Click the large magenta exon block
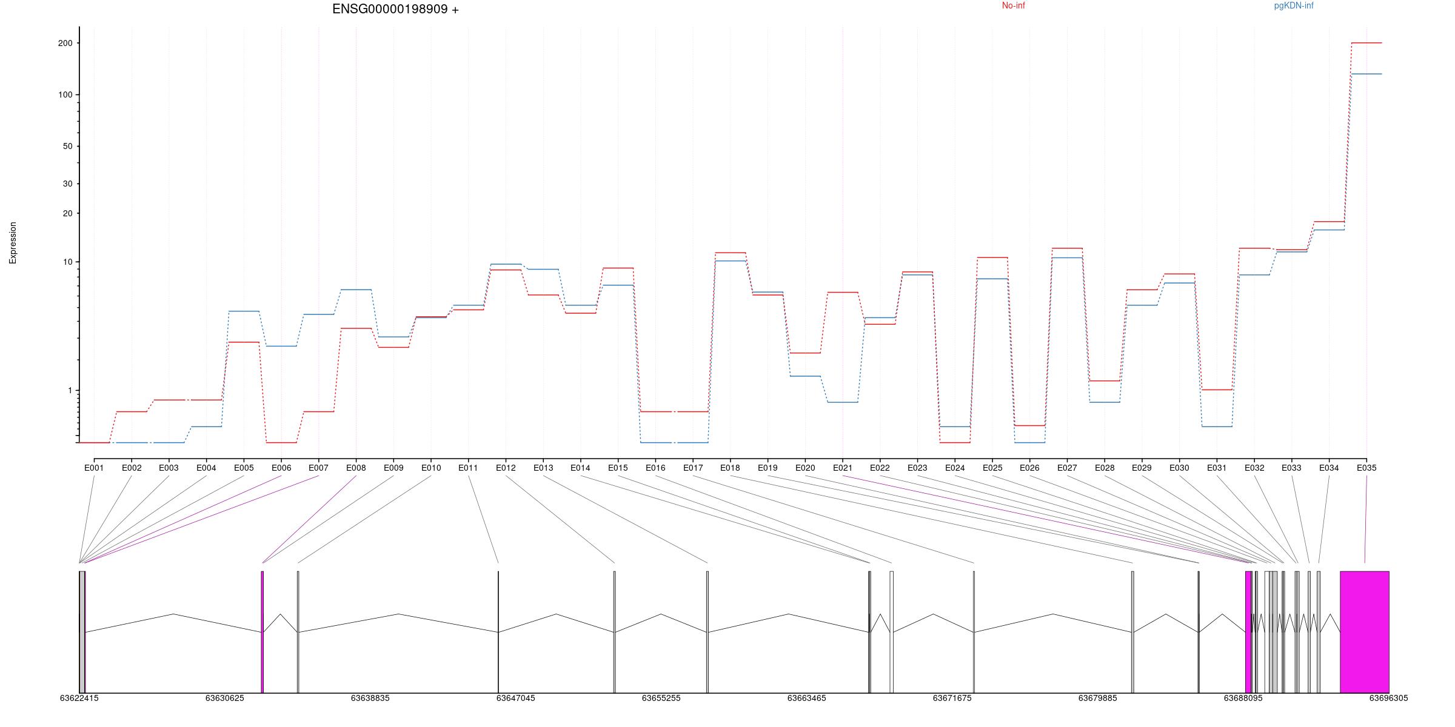This screenshot has width=1455, height=727. pos(1364,631)
